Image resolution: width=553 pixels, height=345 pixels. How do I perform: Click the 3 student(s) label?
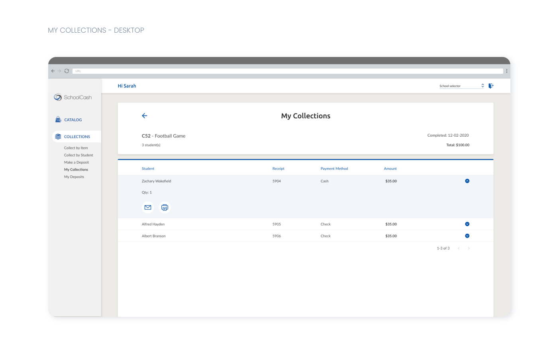click(x=151, y=145)
